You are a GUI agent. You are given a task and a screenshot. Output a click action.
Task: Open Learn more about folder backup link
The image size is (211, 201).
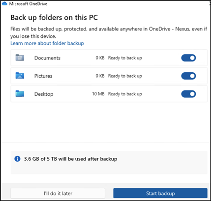[47, 43]
